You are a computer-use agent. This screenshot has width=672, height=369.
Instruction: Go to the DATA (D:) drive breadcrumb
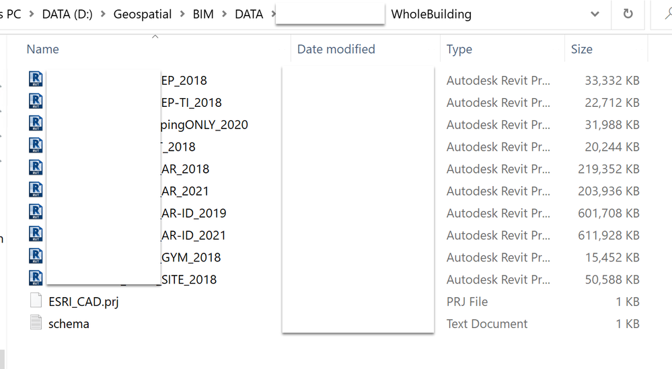point(69,14)
